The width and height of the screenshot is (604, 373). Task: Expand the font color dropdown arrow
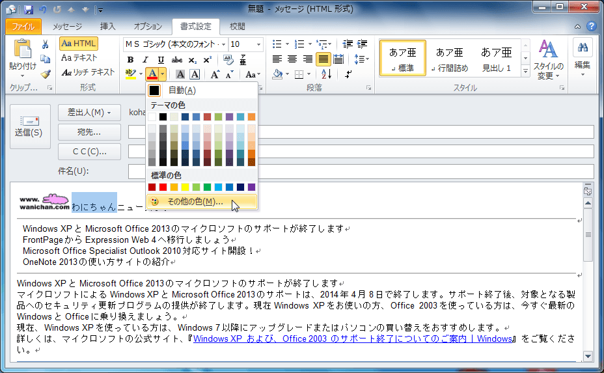coord(163,74)
